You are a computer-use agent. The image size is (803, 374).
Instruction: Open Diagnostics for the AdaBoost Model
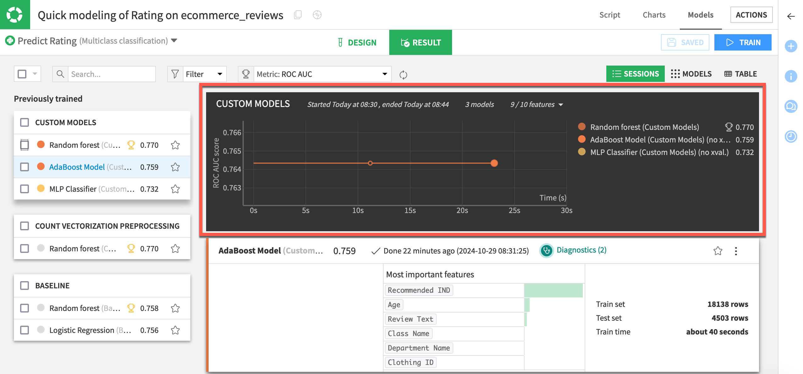tap(582, 250)
